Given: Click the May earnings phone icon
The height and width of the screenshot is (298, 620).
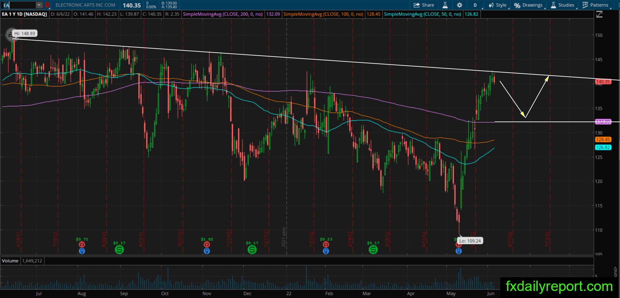Looking at the screenshot, I should tap(459, 245).
